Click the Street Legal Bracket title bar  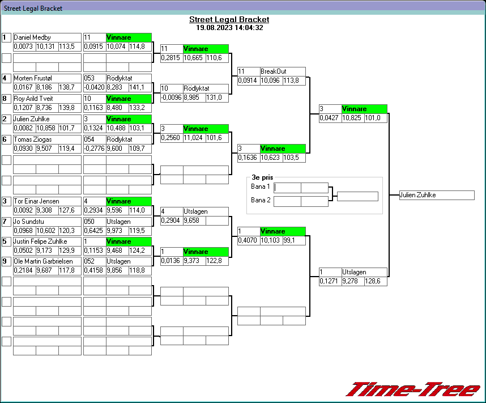coord(243,9)
